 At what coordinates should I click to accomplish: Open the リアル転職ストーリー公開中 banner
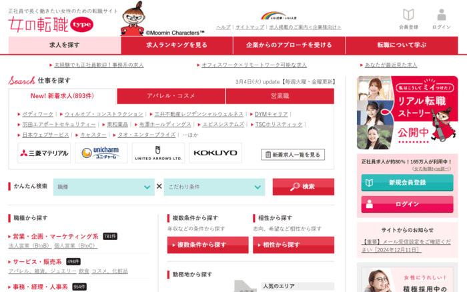(x=407, y=113)
